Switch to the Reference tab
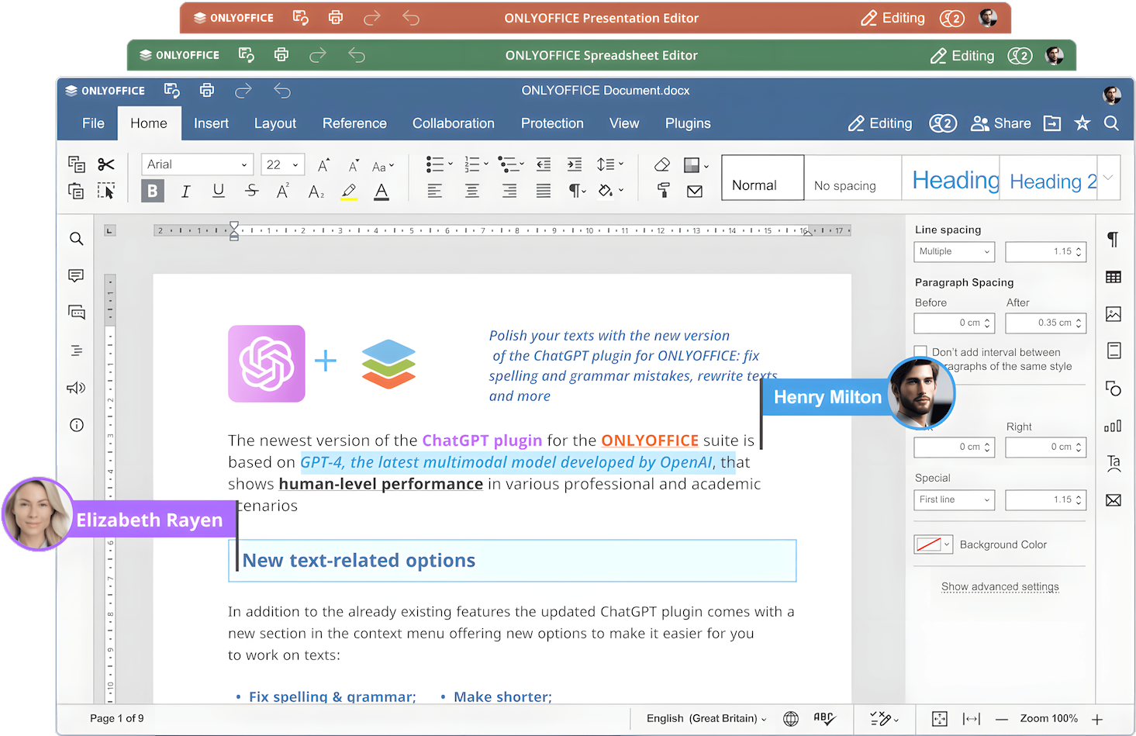Screen dimensions: 1136x736 coord(354,123)
